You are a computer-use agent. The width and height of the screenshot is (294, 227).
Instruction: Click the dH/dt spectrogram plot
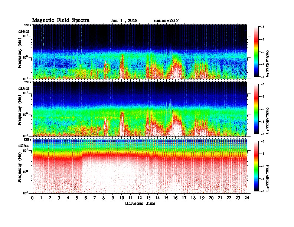140,52
